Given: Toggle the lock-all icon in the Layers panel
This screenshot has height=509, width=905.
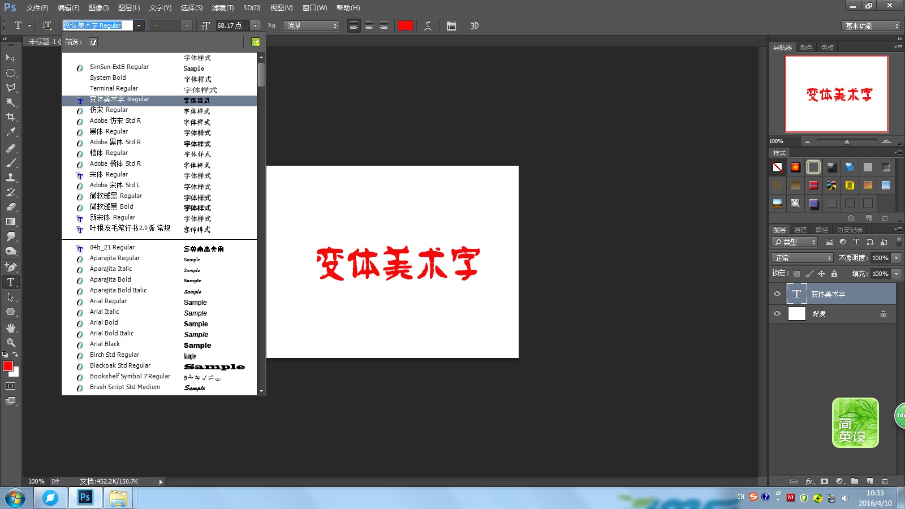Looking at the screenshot, I should pyautogui.click(x=834, y=273).
